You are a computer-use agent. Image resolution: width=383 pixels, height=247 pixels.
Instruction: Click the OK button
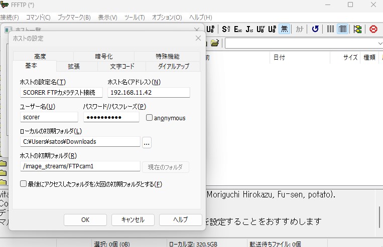point(85,219)
